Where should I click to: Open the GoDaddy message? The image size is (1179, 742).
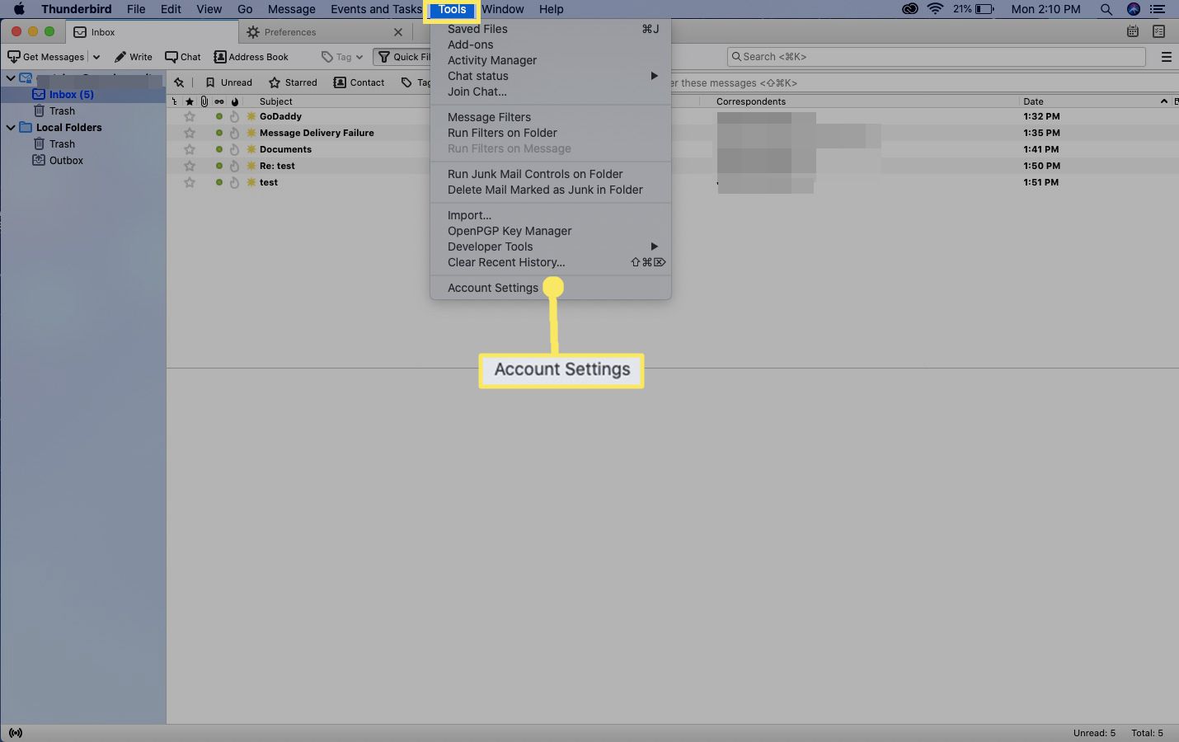(280, 116)
